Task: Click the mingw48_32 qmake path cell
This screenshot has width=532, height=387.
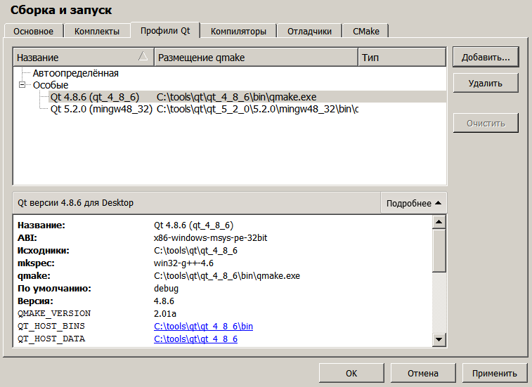Action: coord(257,109)
